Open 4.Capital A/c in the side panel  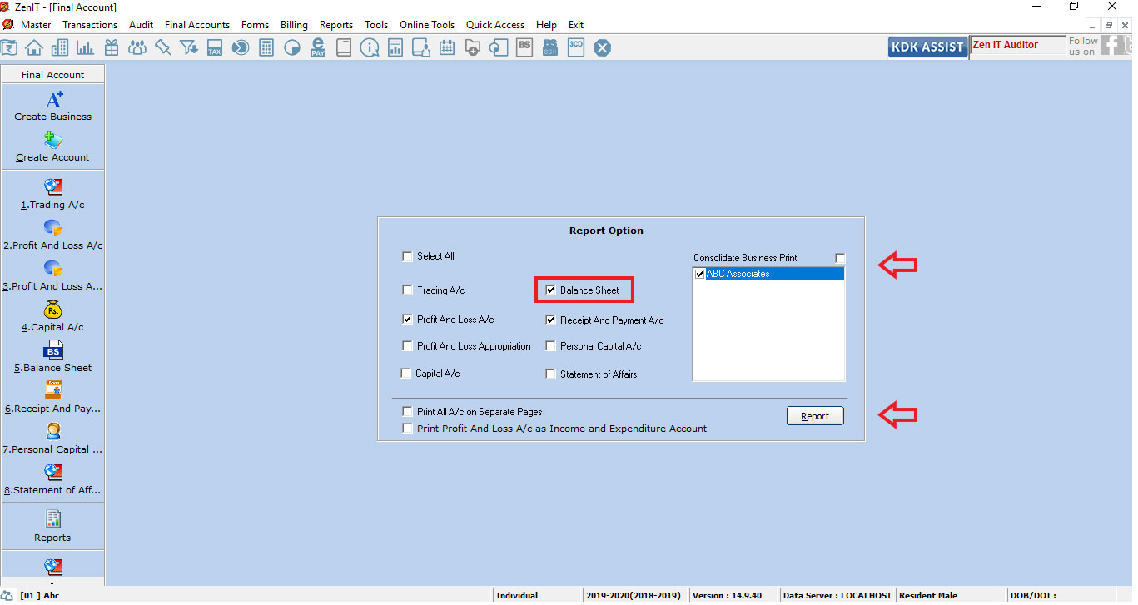[52, 316]
